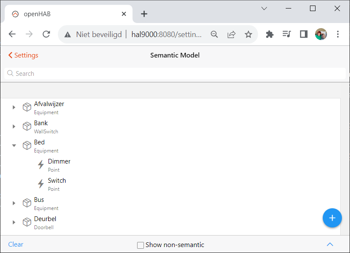Collapse the Bed equipment node

point(14,146)
